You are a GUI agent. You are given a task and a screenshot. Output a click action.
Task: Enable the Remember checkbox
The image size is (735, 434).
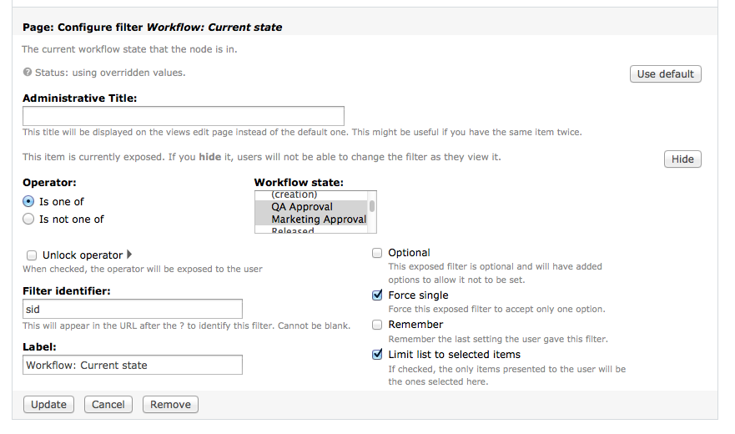point(377,324)
